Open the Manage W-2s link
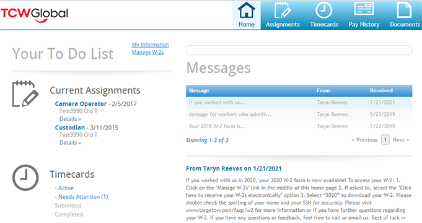The height and width of the screenshot is (223, 422). tap(147, 52)
